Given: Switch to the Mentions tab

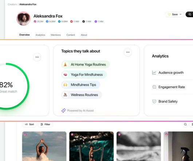Looking at the screenshot, I should coord(56,35).
